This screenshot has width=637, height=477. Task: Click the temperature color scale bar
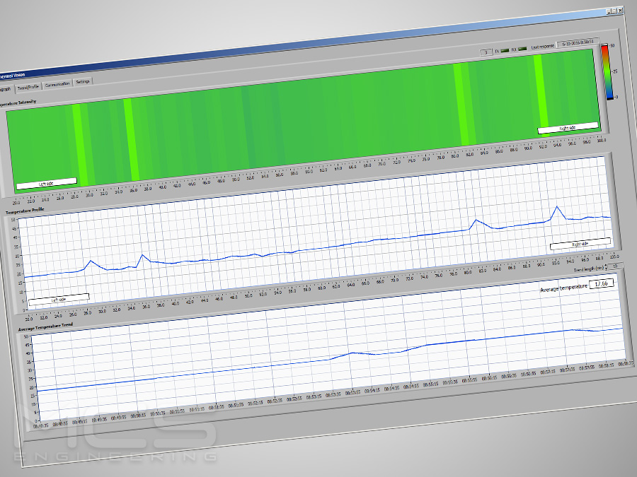(604, 71)
